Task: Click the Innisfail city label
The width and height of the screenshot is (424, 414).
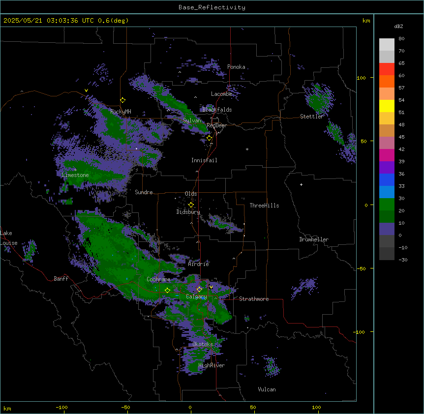Action: coord(204,160)
